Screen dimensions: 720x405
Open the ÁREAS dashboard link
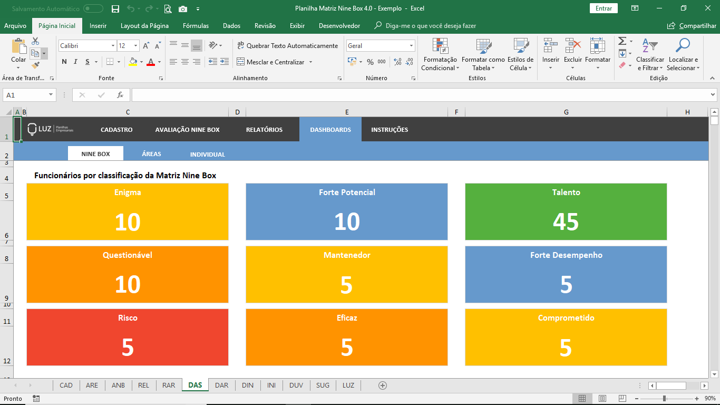(x=151, y=154)
